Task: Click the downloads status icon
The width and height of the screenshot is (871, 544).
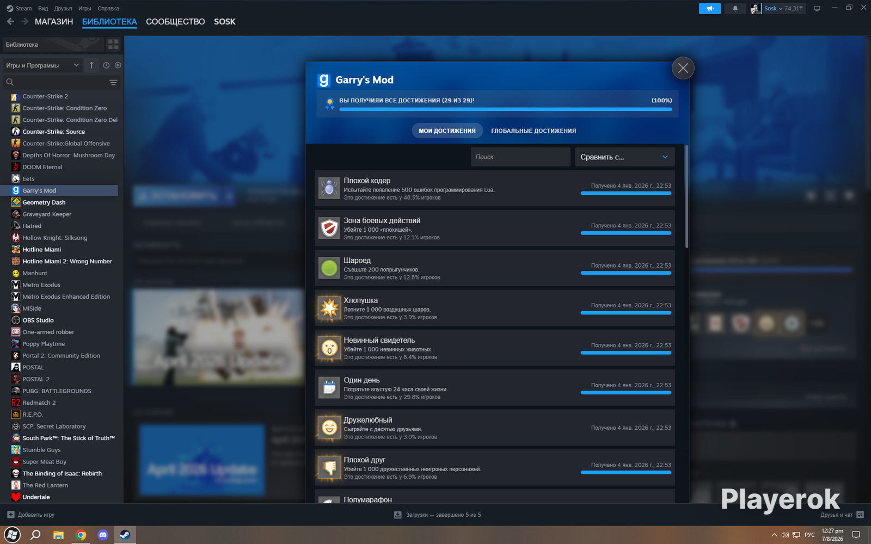Action: [398, 515]
